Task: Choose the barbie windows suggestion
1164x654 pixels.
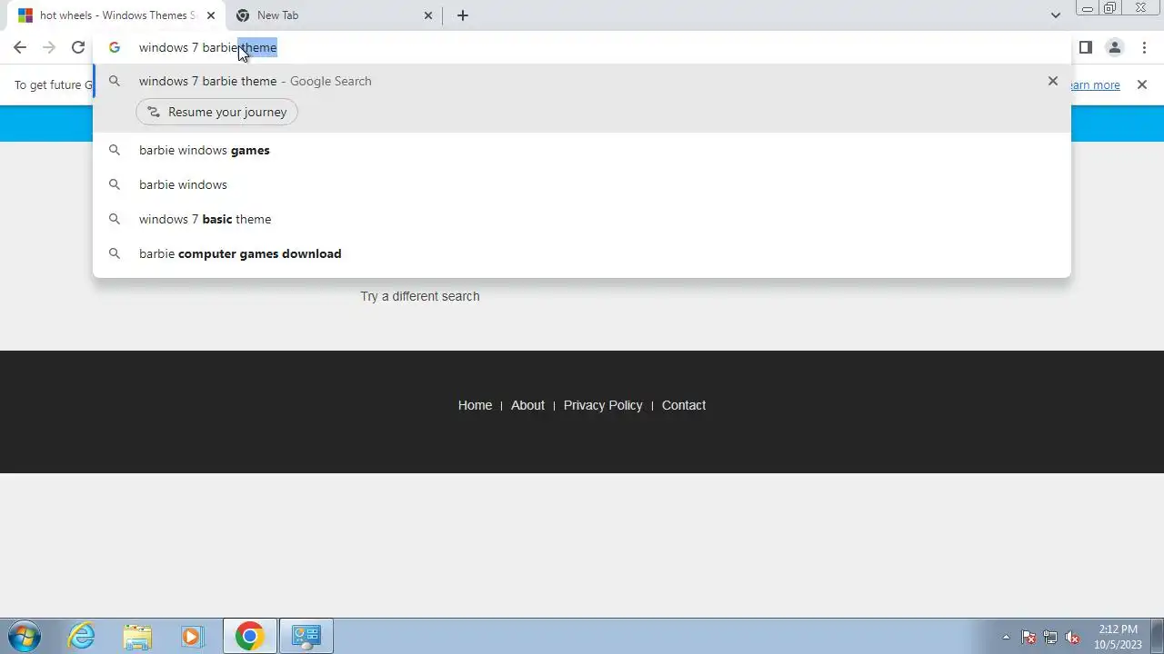Action: click(582, 184)
